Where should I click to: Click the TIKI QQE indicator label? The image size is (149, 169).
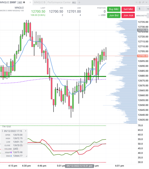click(x=7, y=127)
